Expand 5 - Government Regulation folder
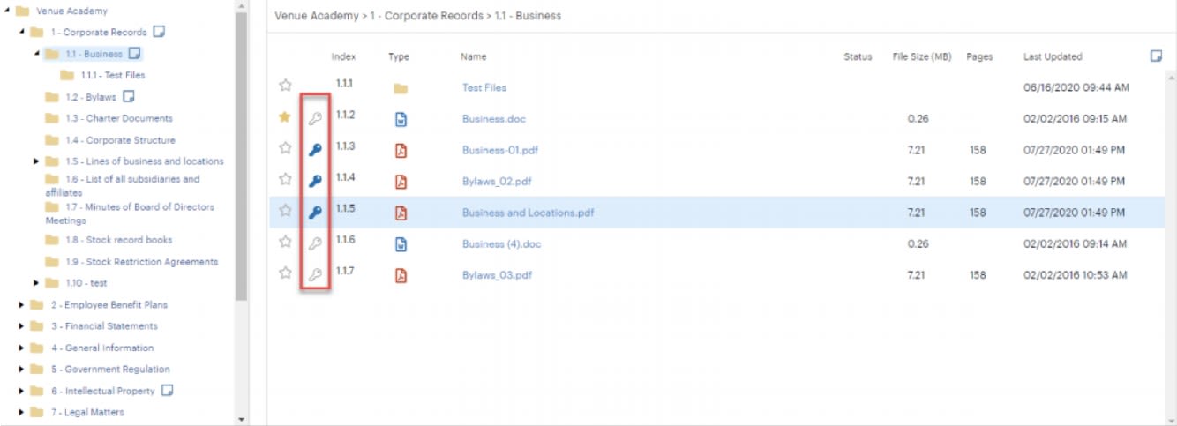 (x=21, y=369)
